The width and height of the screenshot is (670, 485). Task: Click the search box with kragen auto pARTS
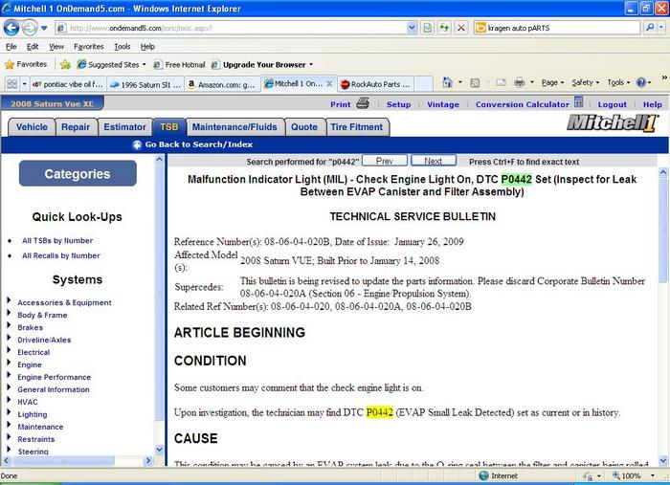(557, 28)
